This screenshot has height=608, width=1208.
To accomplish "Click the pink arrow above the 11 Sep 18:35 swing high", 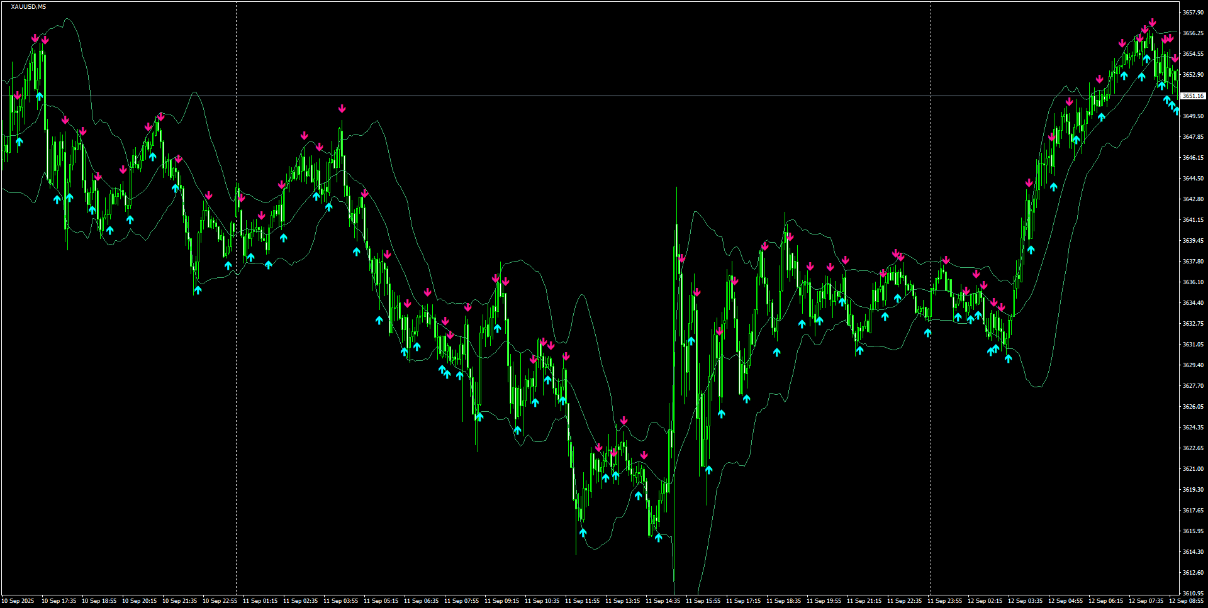I will pos(790,236).
